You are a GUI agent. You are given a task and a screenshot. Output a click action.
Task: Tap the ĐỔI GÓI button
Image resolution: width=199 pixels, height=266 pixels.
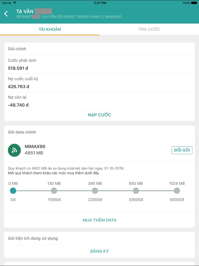click(x=182, y=150)
